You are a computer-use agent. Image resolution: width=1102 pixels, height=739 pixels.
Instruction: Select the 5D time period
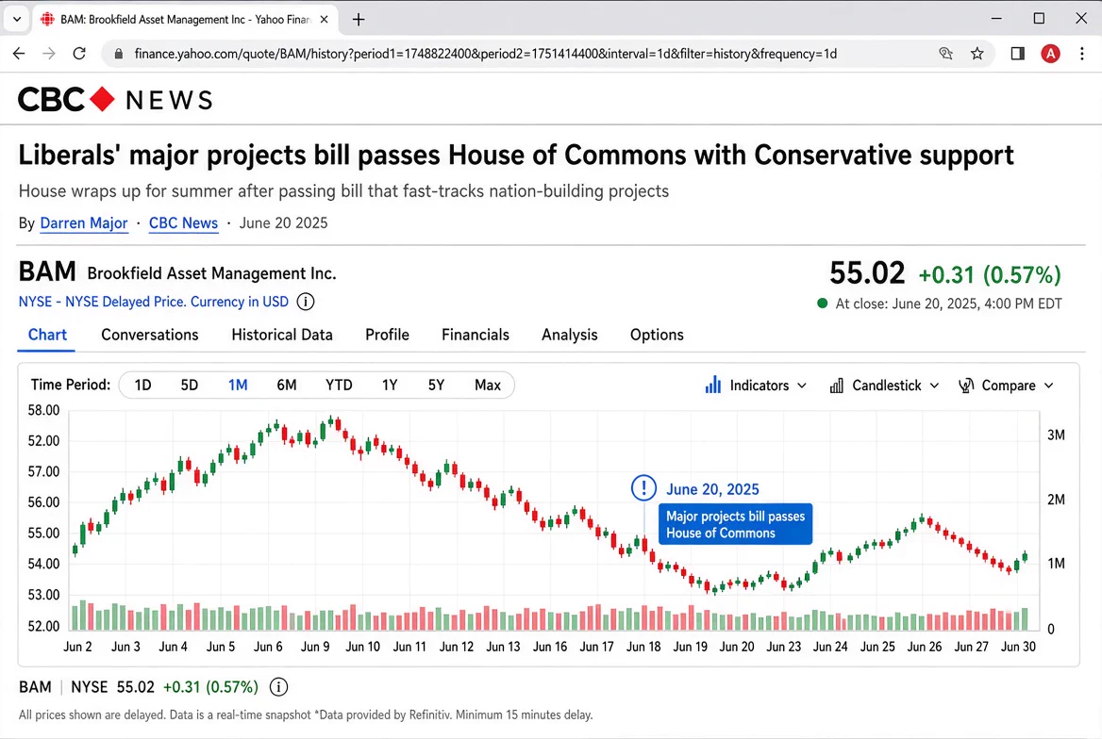coord(189,385)
